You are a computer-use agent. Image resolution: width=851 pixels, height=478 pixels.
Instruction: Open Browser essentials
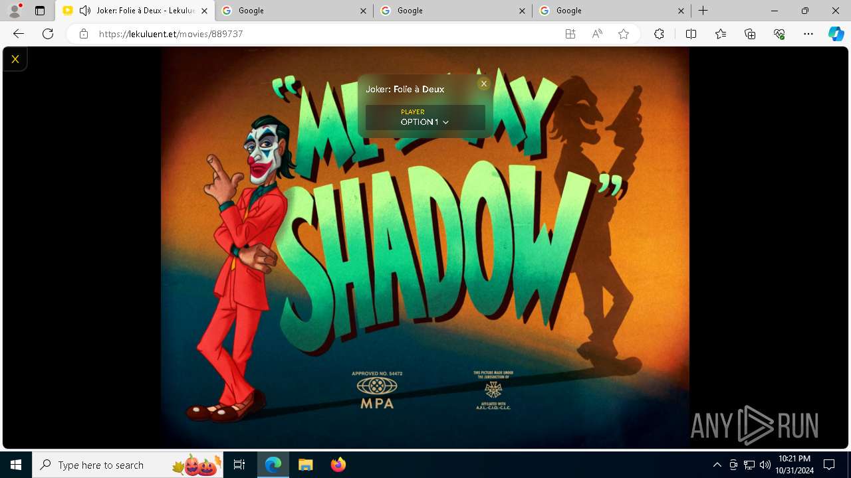tap(779, 34)
